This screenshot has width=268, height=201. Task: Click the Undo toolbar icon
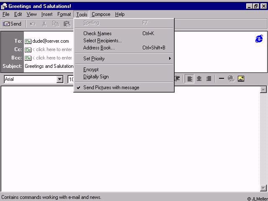[x=33, y=24]
